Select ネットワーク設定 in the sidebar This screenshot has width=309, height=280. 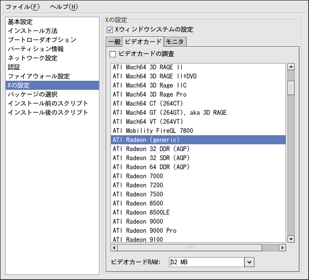tap(33, 58)
